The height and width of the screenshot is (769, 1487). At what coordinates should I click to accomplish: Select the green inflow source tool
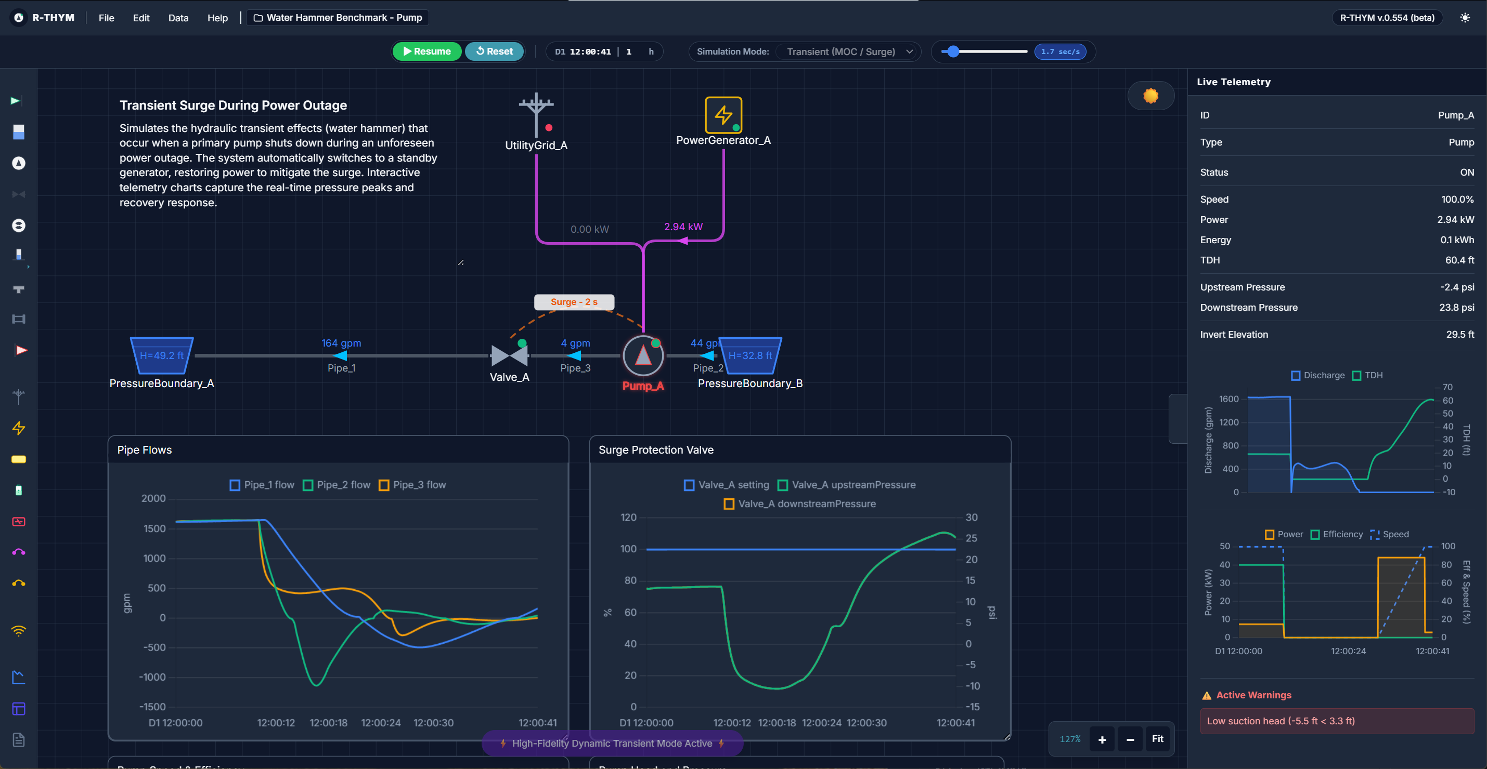[16, 101]
